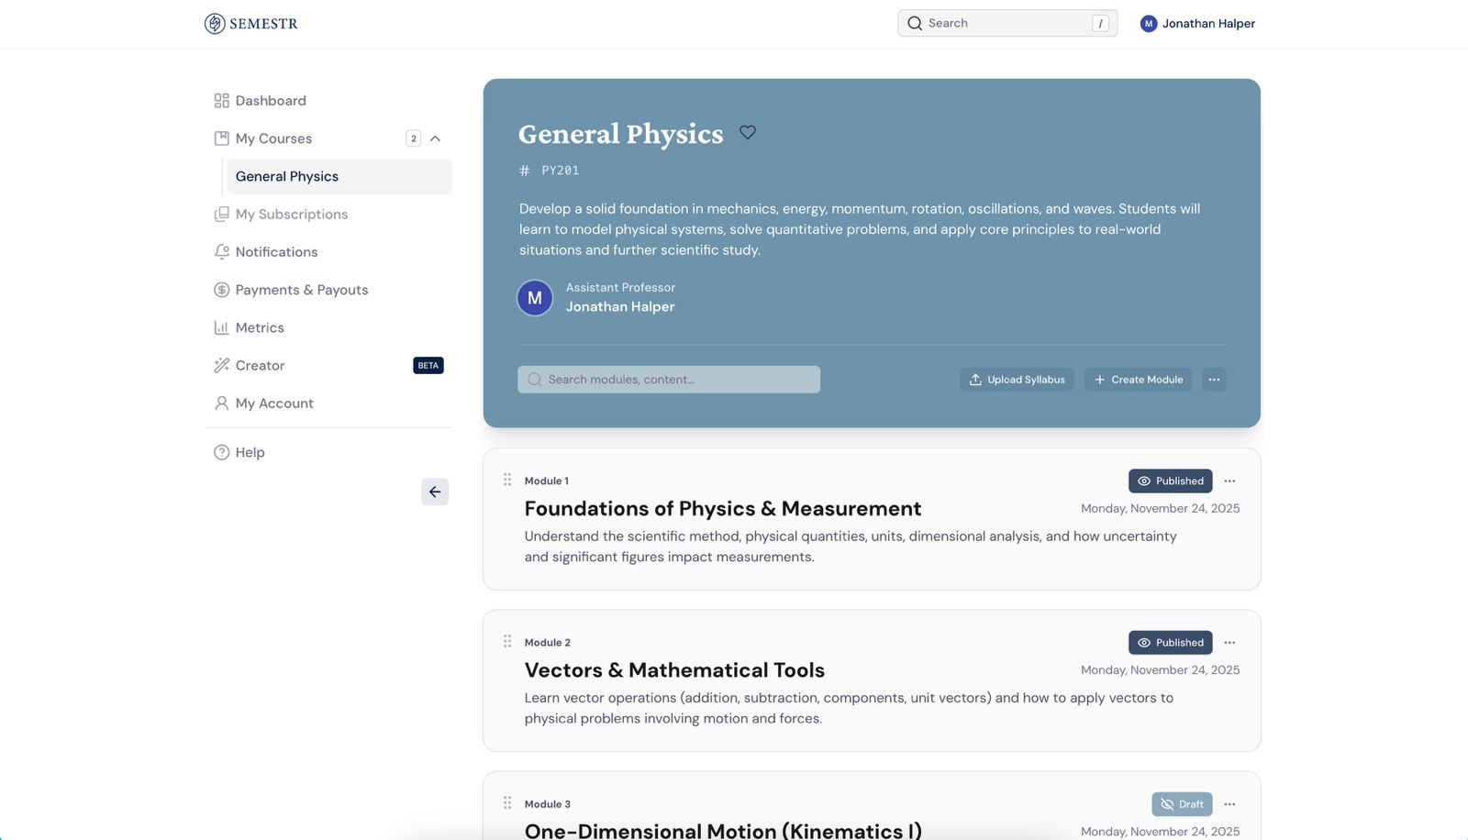Click the PY201 hash icon
This screenshot has height=840, width=1468.
pos(525,171)
